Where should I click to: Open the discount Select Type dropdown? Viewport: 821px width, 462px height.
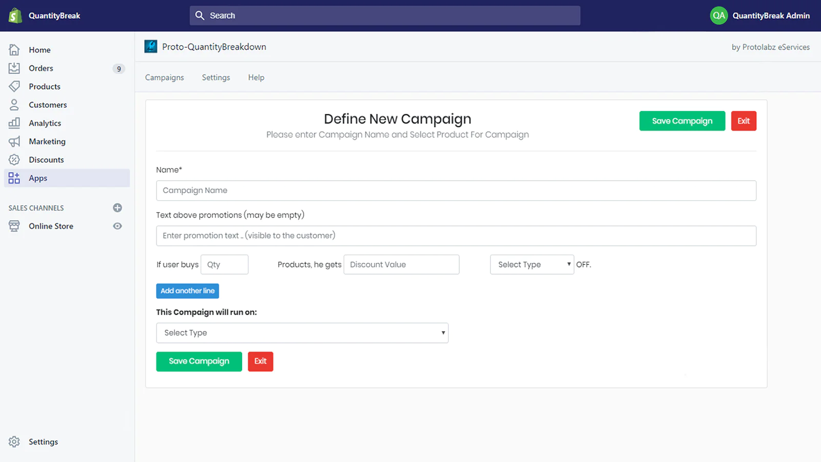coord(532,264)
